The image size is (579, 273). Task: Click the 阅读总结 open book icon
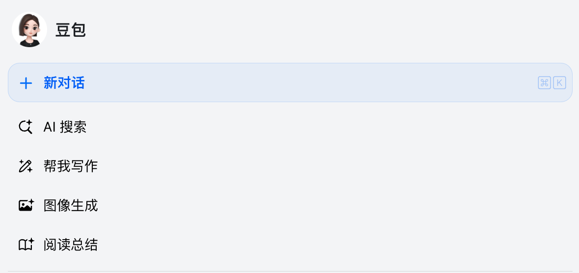pyautogui.click(x=26, y=245)
